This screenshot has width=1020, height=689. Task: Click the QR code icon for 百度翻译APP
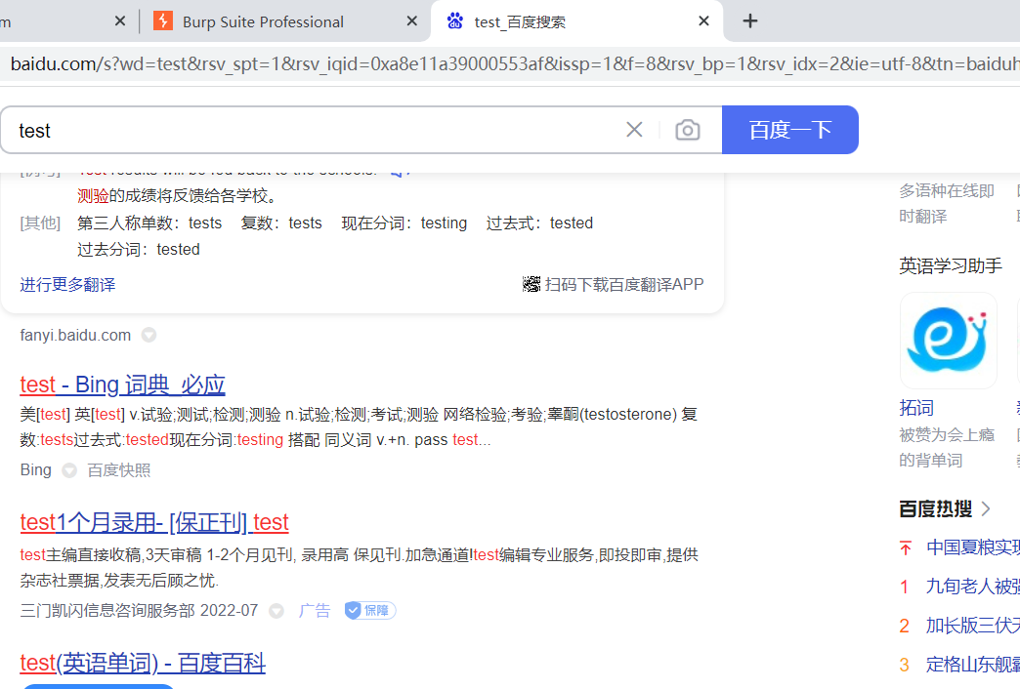tap(531, 284)
